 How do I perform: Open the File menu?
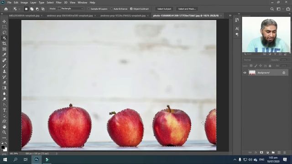pyautogui.click(x=9, y=3)
